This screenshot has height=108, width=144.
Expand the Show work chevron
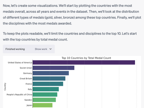[50, 49]
